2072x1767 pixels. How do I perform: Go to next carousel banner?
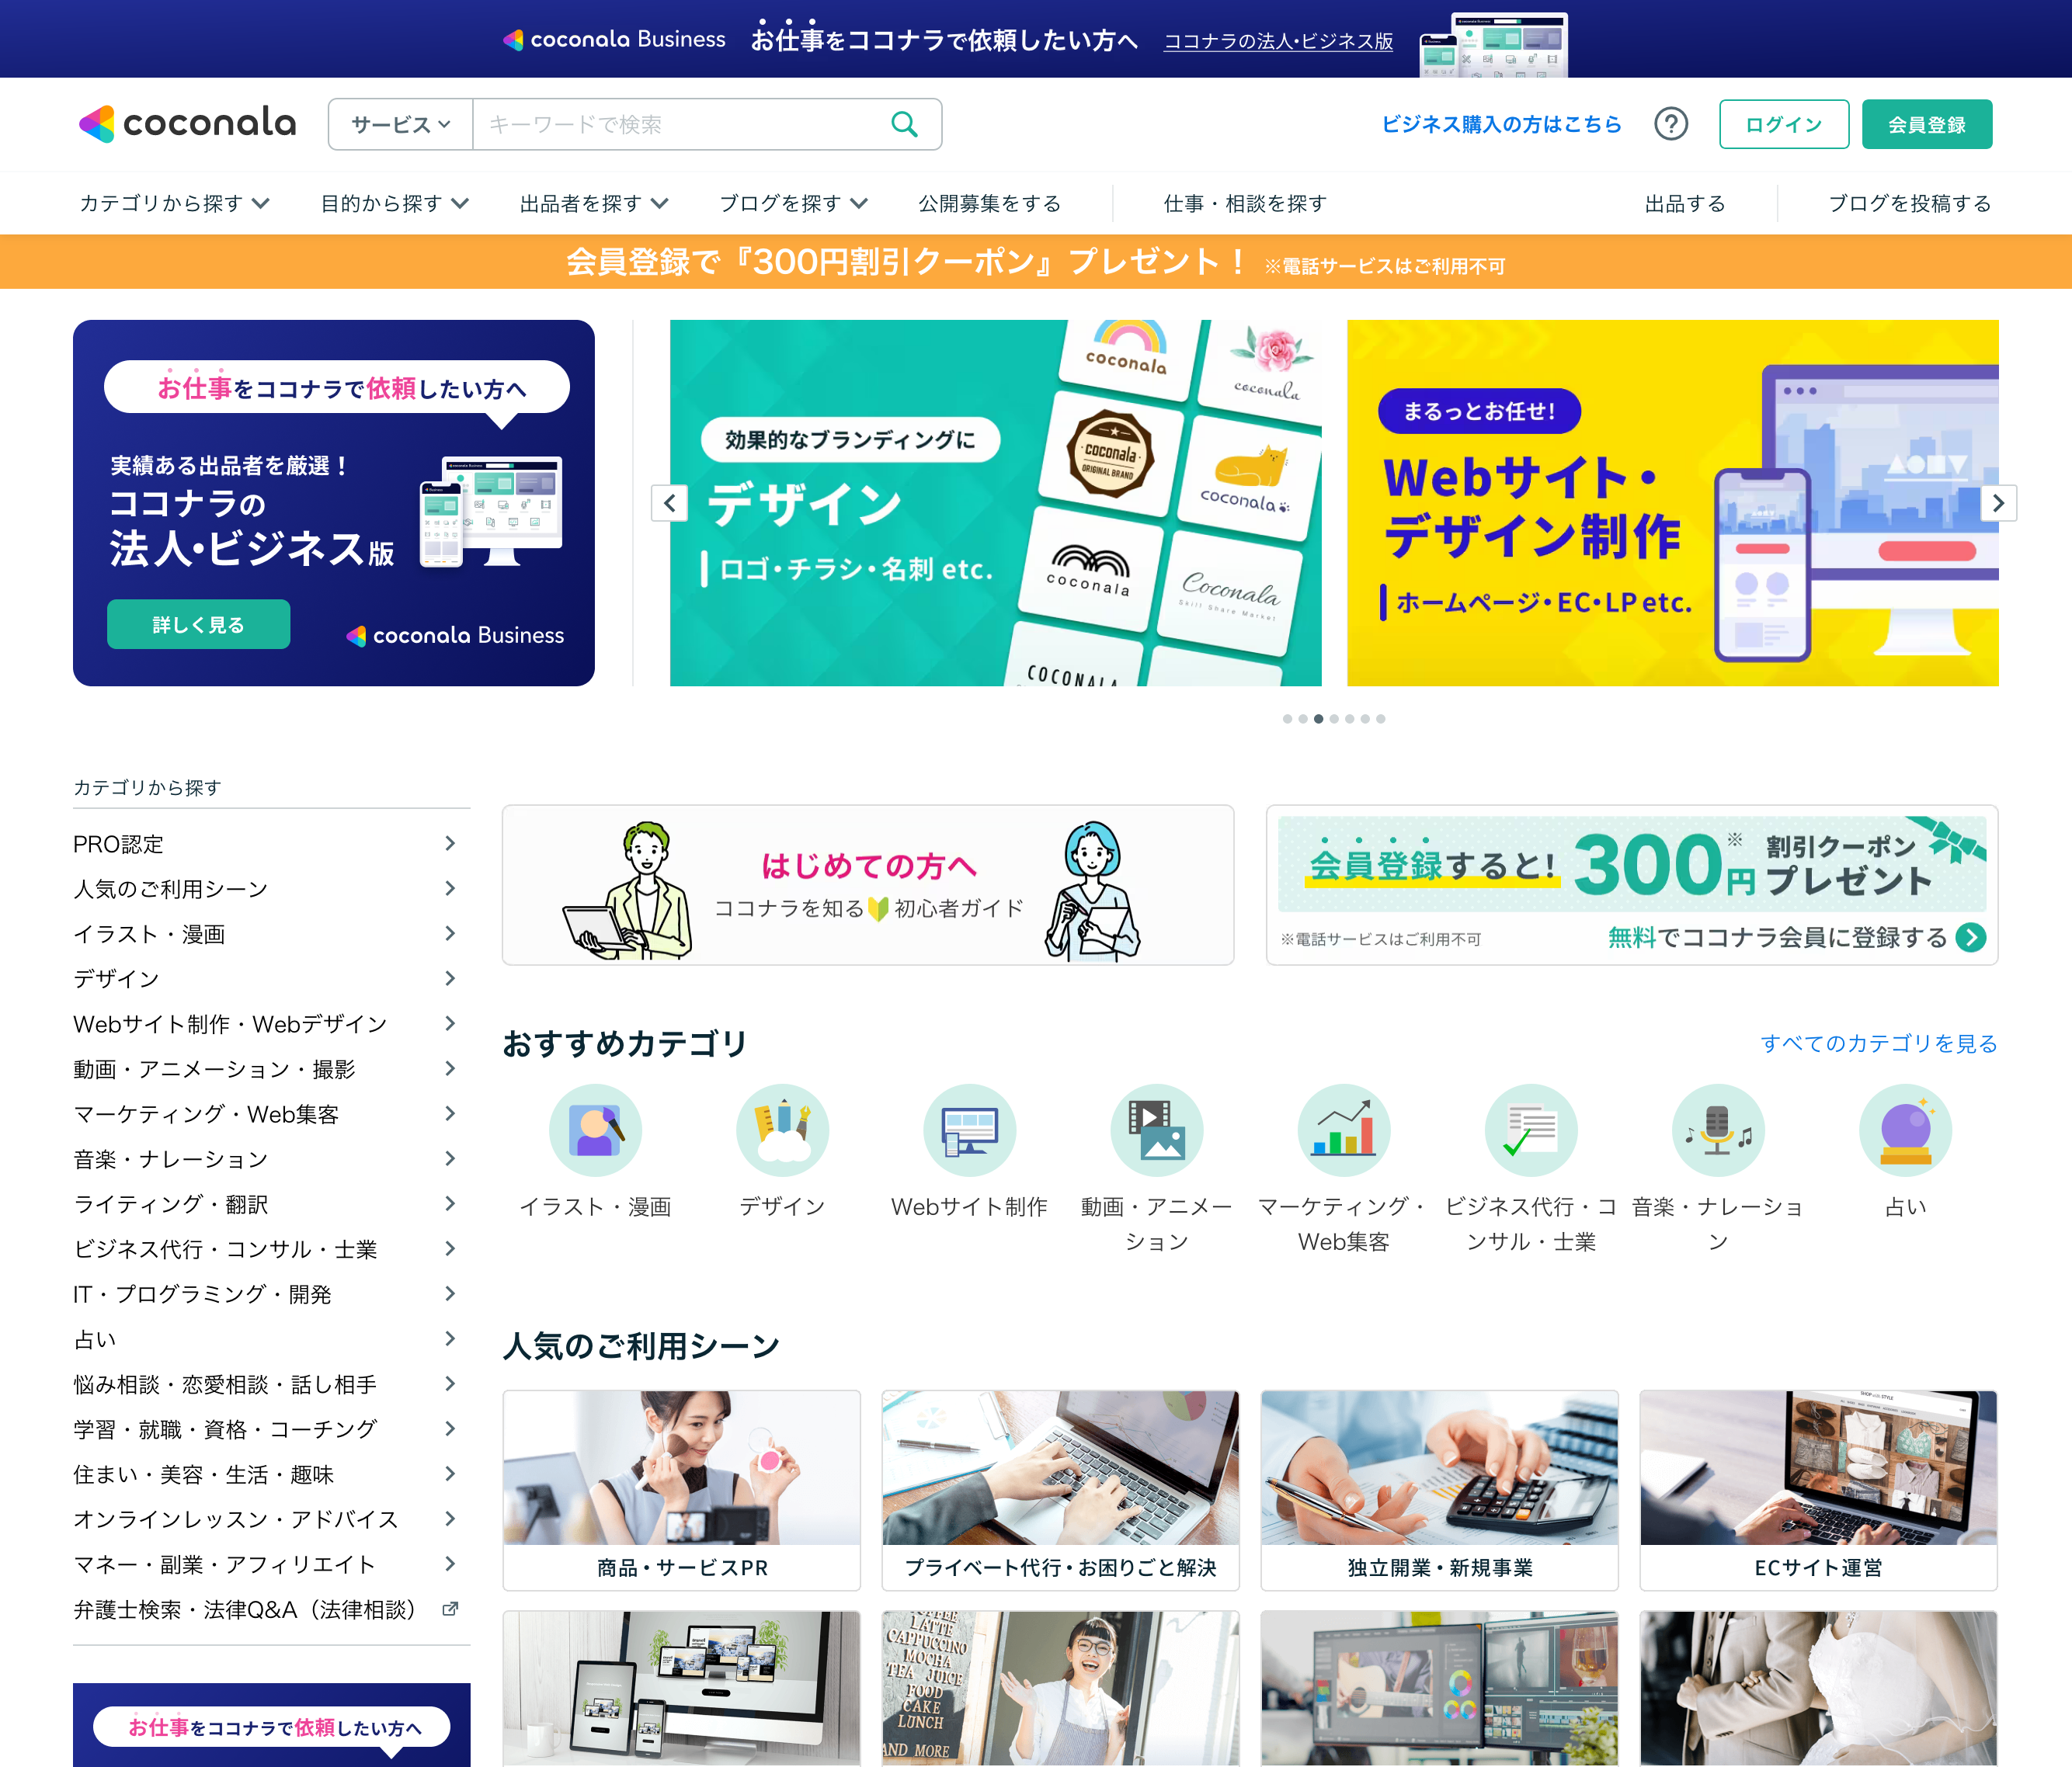click(x=1998, y=503)
